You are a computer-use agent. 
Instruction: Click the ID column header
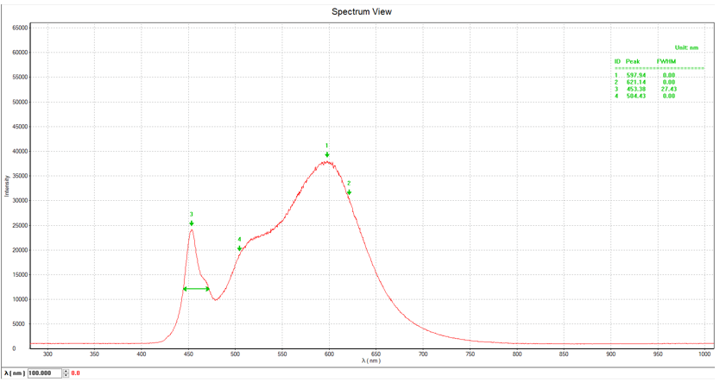tap(617, 61)
